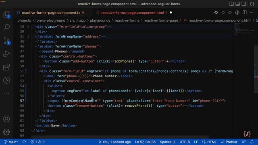Click 'reactive-forms-page' breadcrumb

pyautogui.click(x=161, y=21)
